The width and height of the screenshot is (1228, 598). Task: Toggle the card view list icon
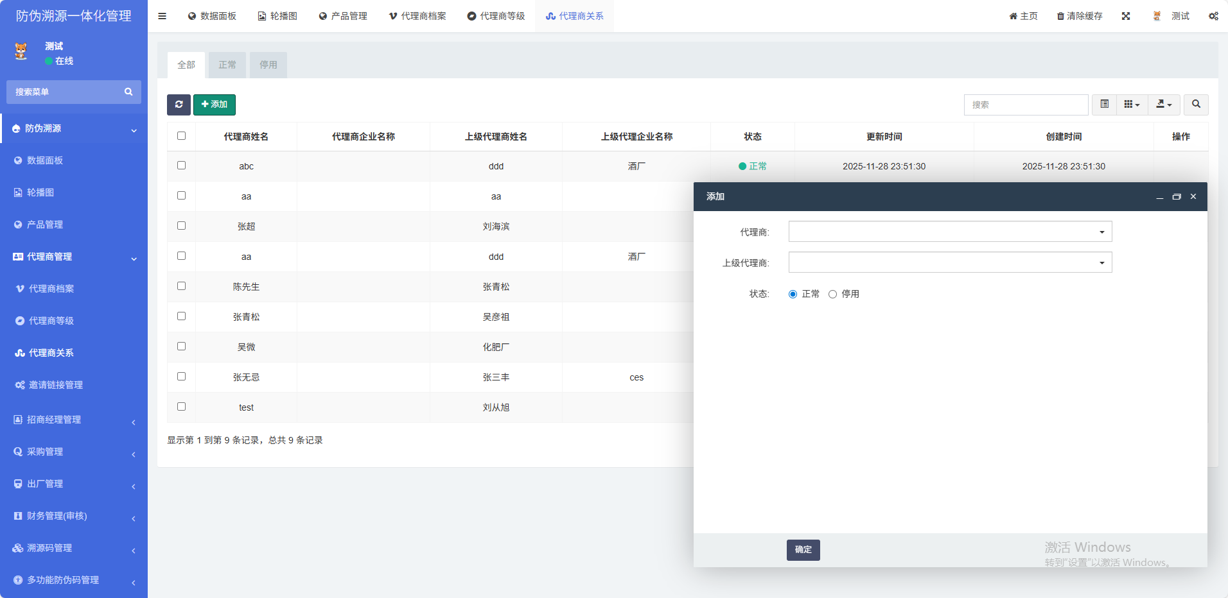[1104, 105]
